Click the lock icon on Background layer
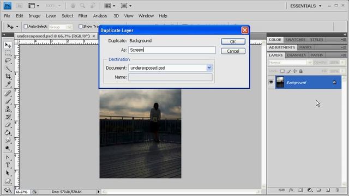 [x=334, y=82]
